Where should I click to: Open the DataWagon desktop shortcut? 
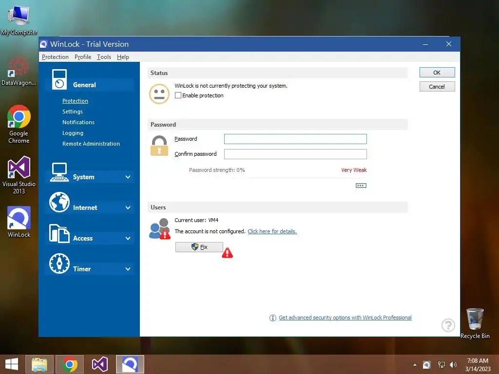[19, 71]
